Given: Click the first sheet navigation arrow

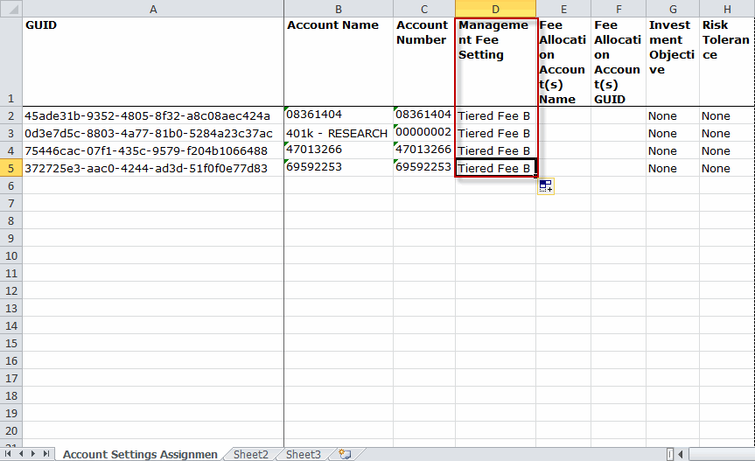Looking at the screenshot, I should pyautogui.click(x=10, y=454).
